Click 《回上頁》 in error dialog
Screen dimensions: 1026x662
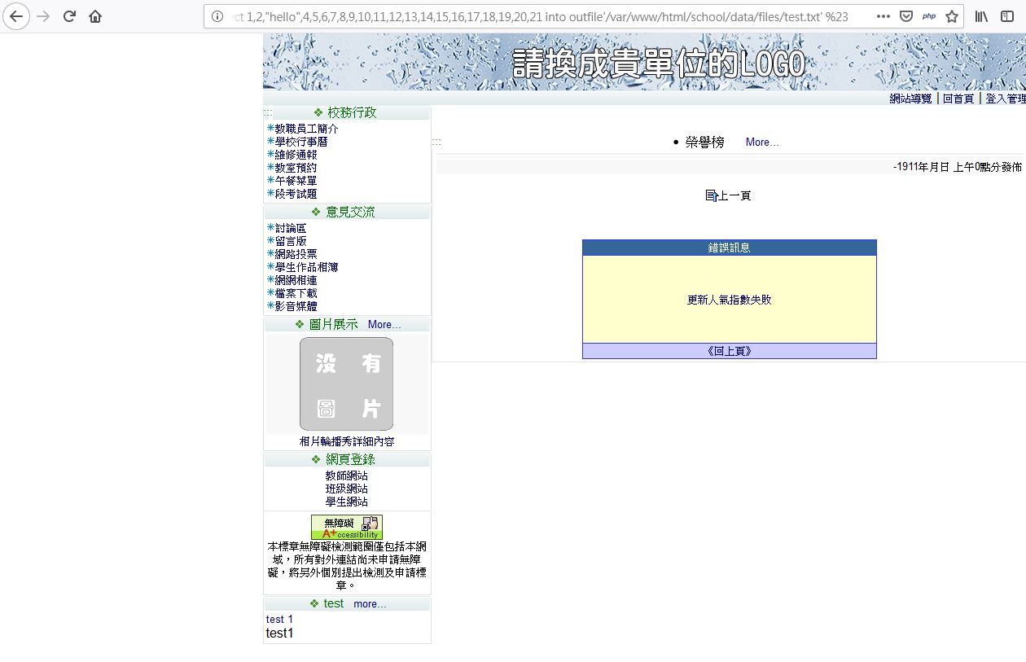click(x=730, y=352)
